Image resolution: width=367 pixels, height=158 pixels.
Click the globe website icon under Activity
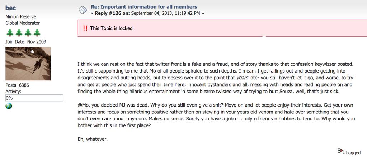point(9,106)
